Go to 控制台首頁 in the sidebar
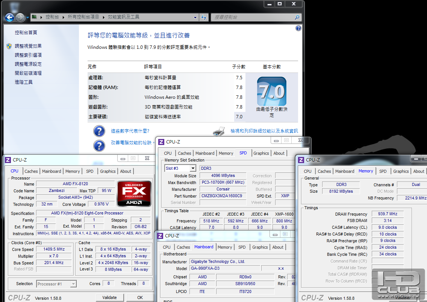Screen dimensions: 427x302 [x=26, y=33]
